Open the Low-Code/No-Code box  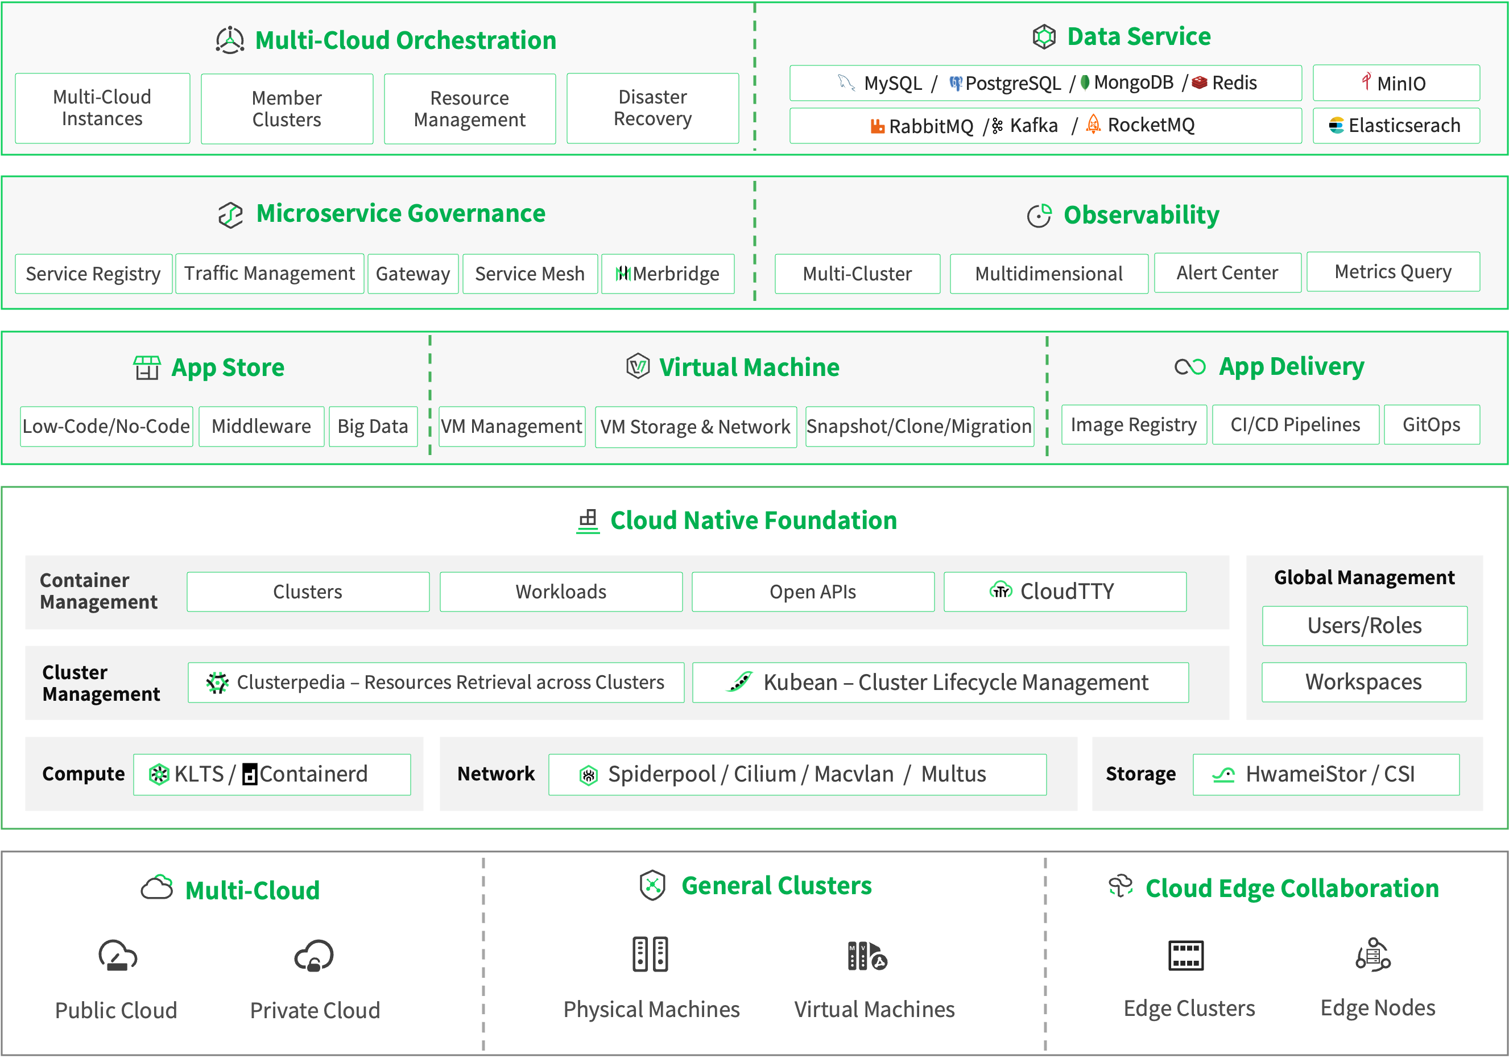(106, 427)
